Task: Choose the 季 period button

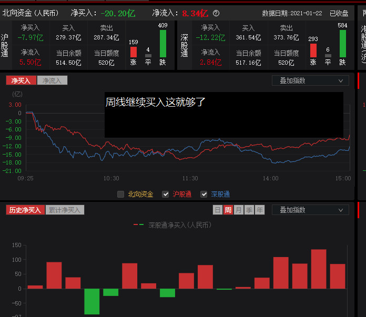Action: pos(249,210)
